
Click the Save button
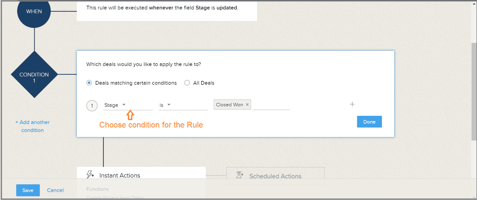(x=28, y=190)
